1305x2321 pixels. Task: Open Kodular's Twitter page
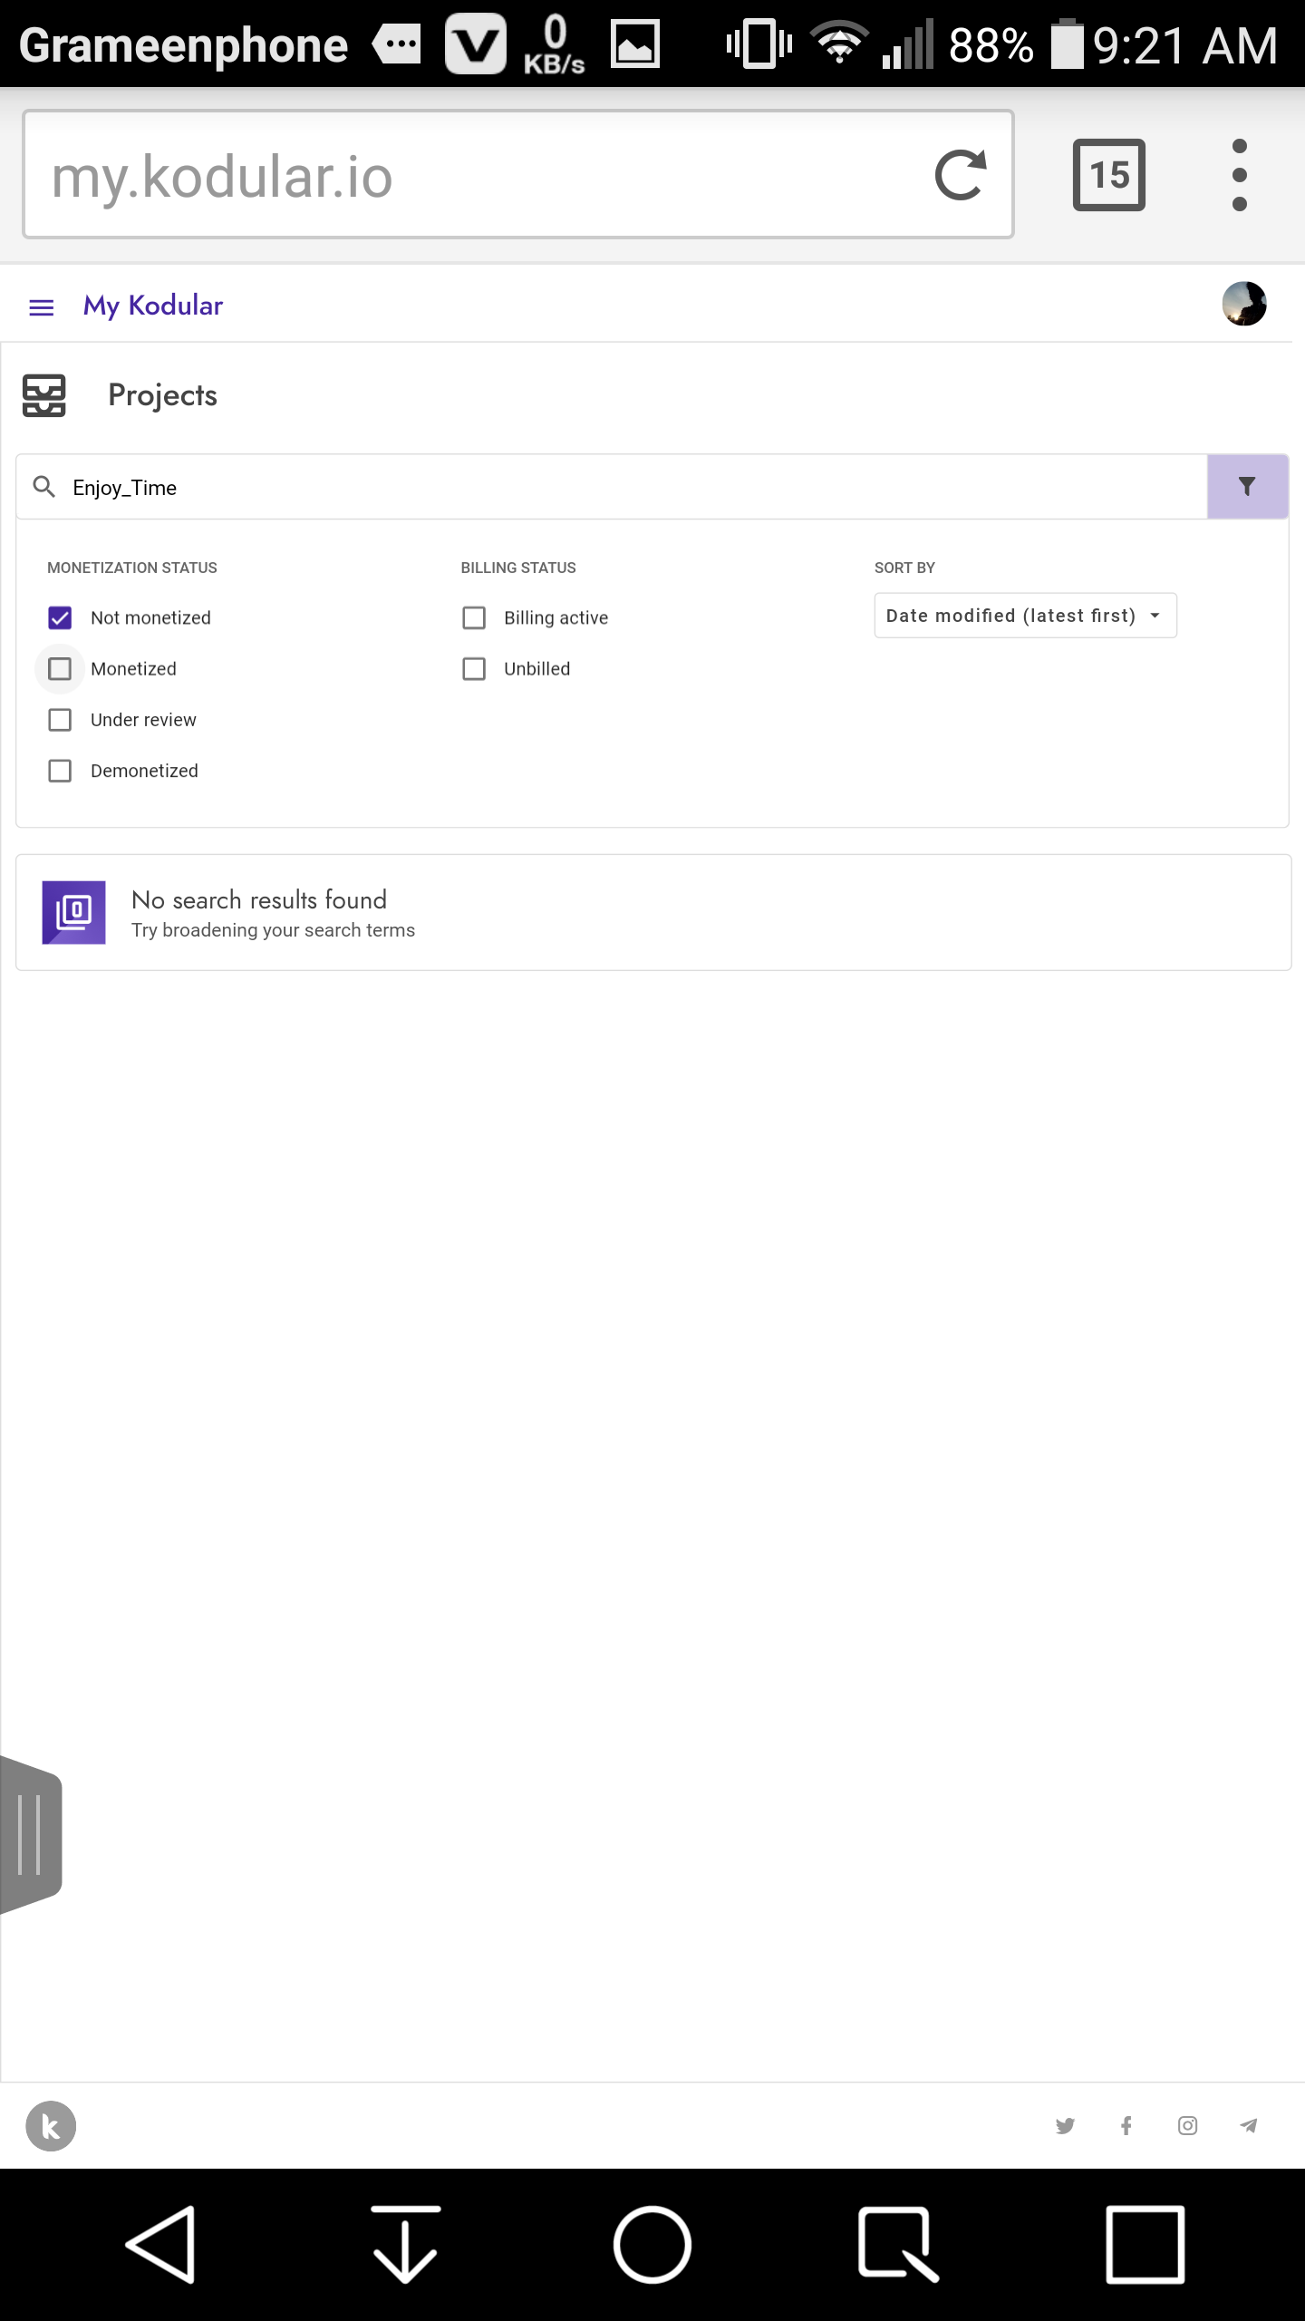1065,2125
